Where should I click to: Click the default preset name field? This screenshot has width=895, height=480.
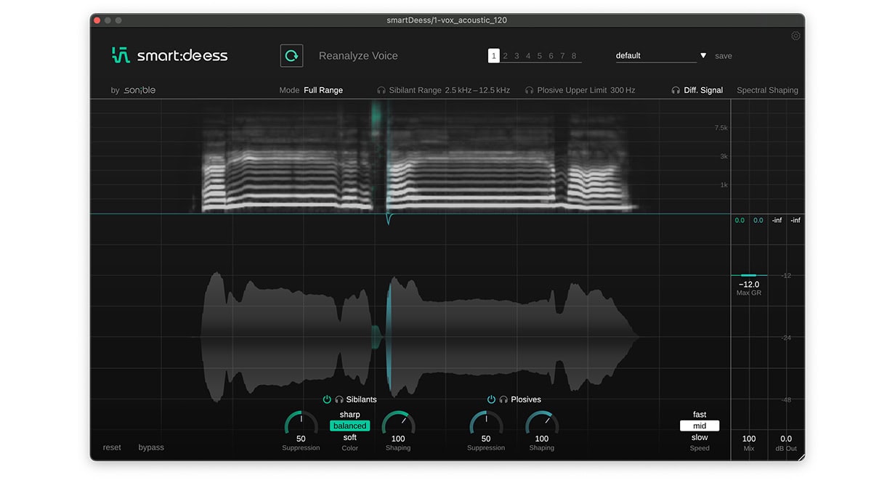(656, 56)
